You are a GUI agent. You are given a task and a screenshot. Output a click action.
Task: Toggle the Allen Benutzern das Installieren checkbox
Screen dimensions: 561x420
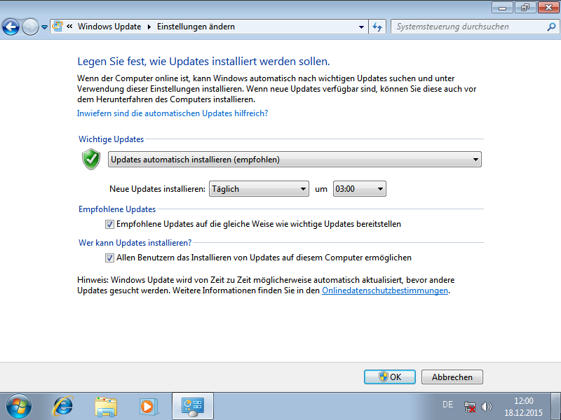tap(109, 258)
